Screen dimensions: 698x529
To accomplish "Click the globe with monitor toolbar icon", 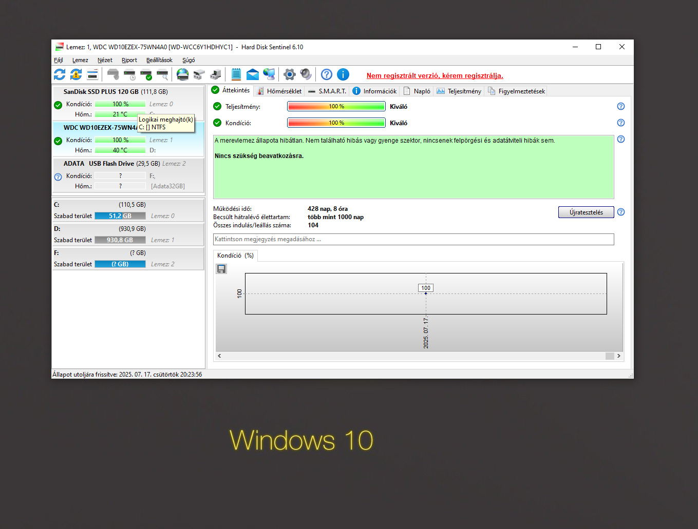I will (269, 74).
